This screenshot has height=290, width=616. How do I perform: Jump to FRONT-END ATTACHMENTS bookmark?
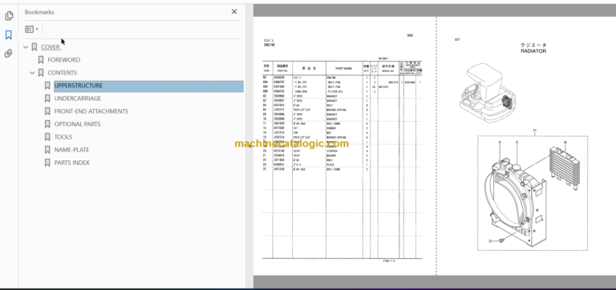coord(91,111)
